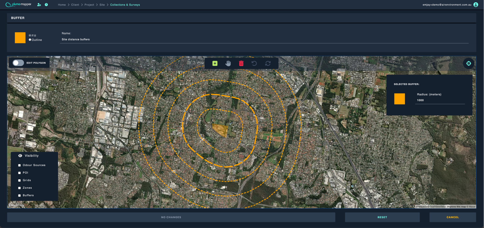Image resolution: width=484 pixels, height=228 pixels.
Task: Click the CANCEL button
Action: click(453, 217)
